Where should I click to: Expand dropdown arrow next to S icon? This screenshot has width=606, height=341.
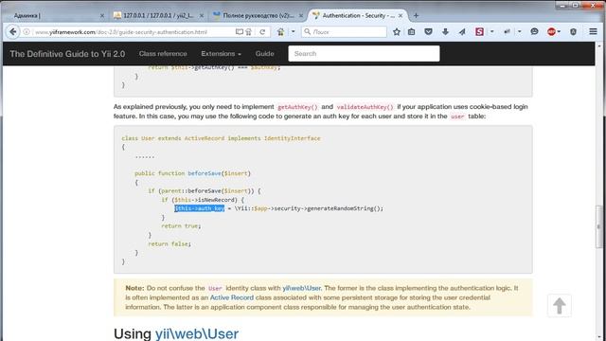[x=491, y=31]
